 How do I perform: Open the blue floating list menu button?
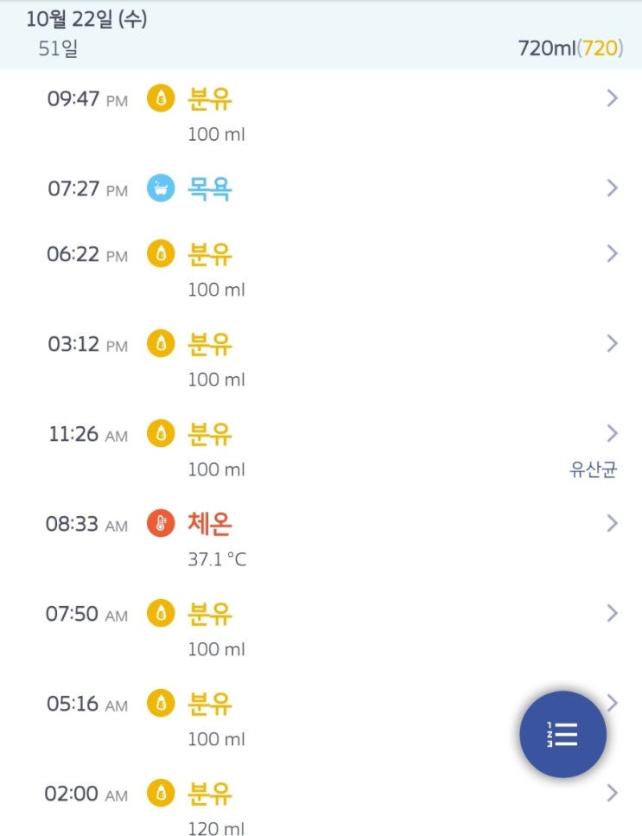(x=563, y=734)
